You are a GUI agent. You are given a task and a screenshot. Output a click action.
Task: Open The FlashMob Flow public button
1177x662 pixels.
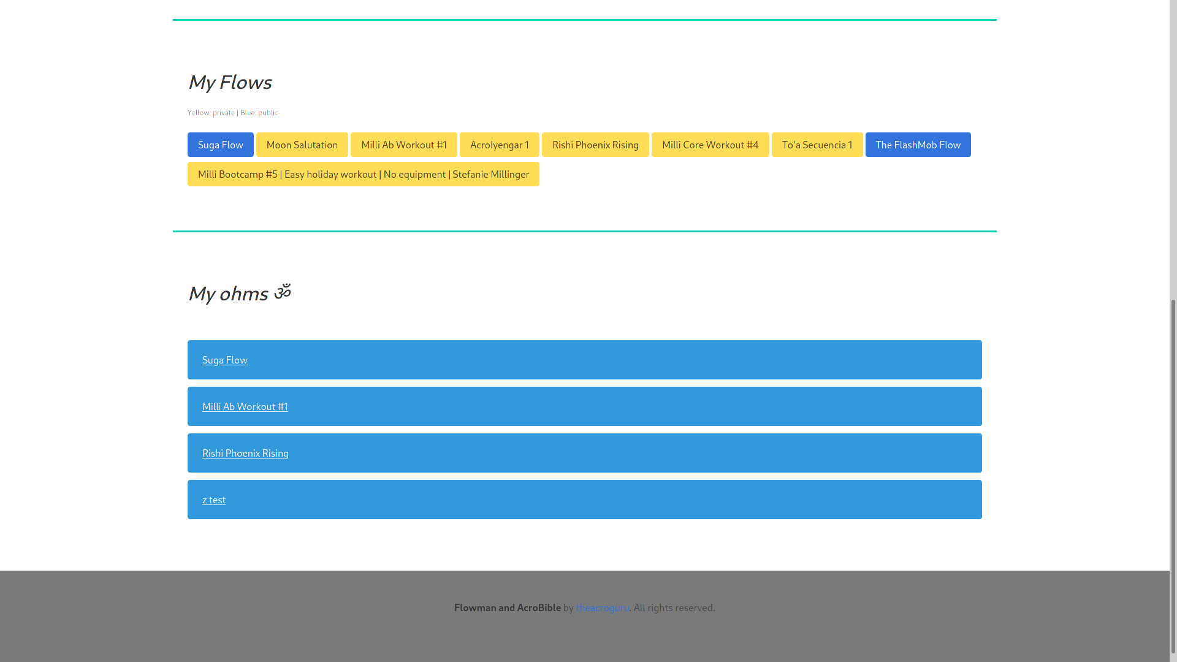click(918, 145)
